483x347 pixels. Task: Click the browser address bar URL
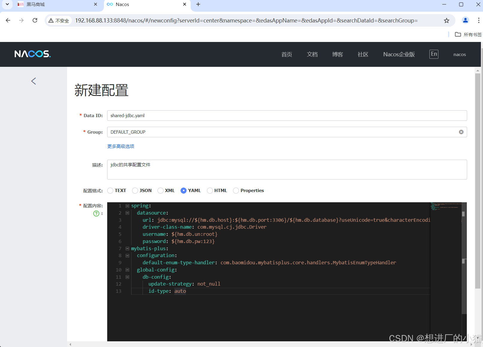[246, 20]
